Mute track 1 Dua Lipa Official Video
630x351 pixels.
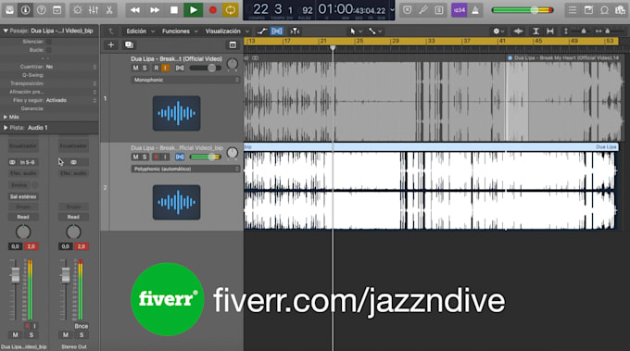point(135,68)
